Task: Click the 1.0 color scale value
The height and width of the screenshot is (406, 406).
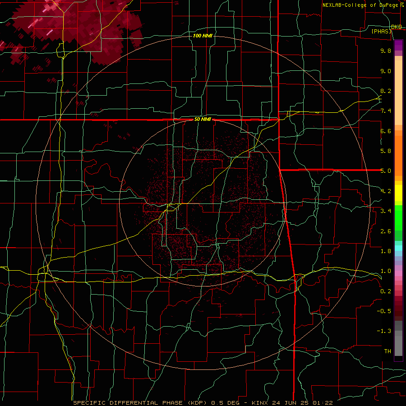Action: click(x=386, y=271)
